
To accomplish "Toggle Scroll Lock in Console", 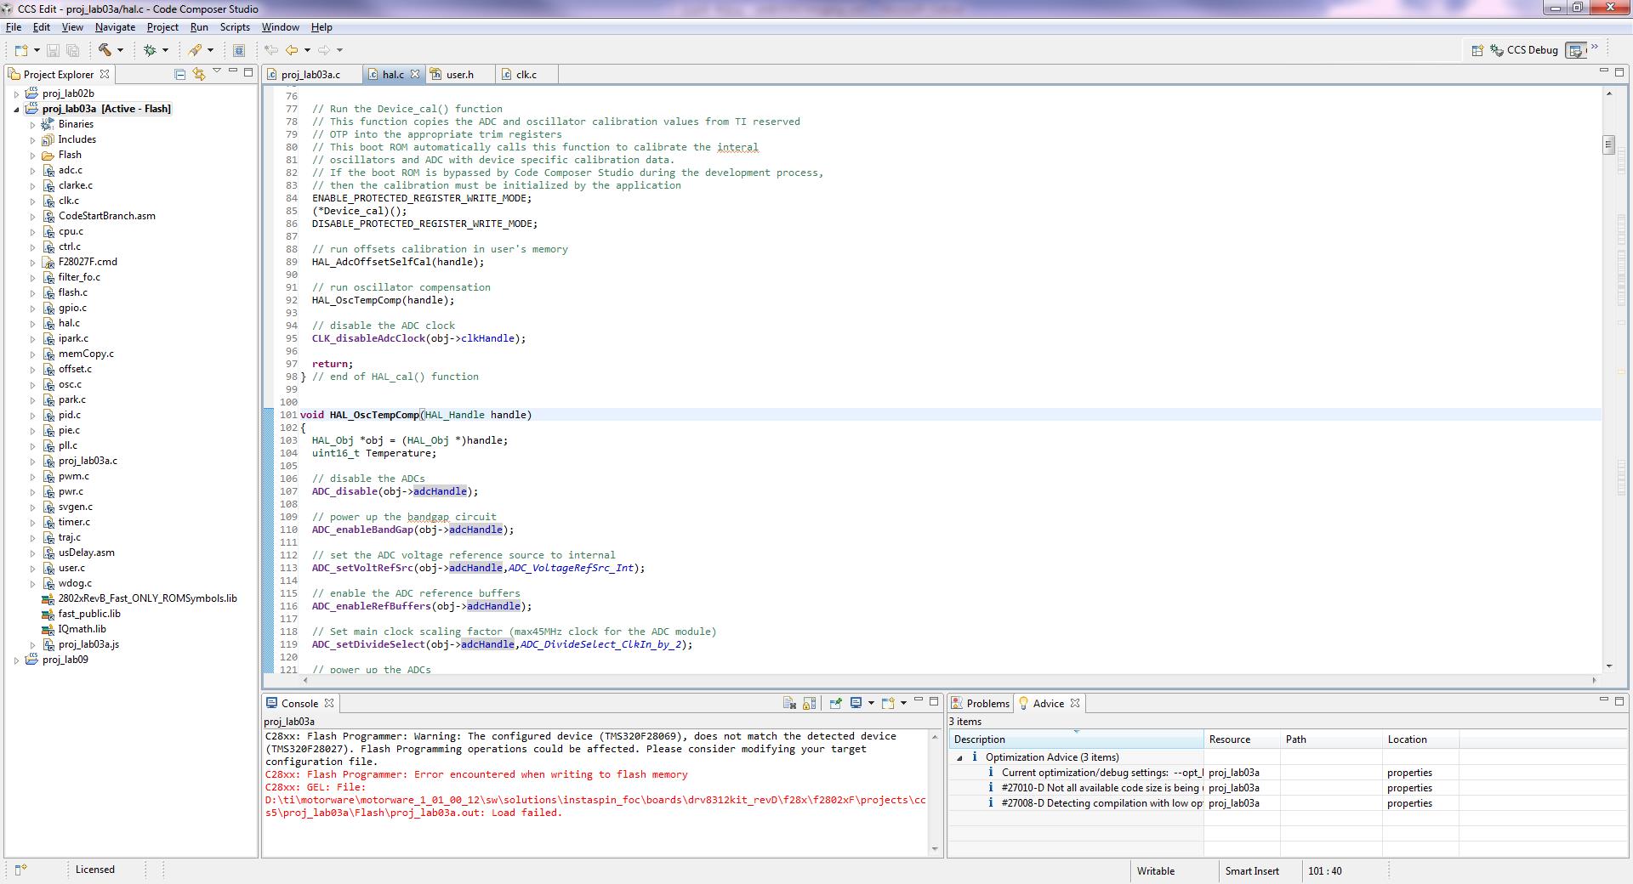I will [x=810, y=703].
